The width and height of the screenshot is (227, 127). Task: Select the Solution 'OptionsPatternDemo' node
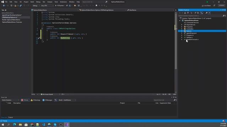coord(196,18)
